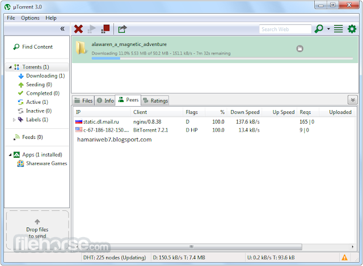
Task: Click the US flag peer icon
Action: [79, 130]
